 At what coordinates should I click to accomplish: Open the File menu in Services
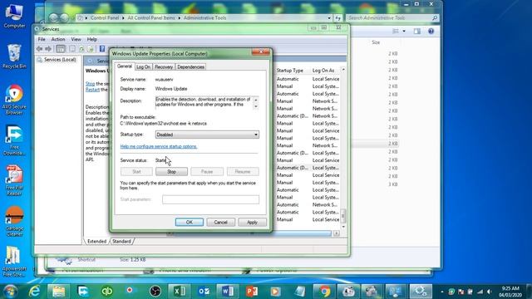(x=42, y=39)
